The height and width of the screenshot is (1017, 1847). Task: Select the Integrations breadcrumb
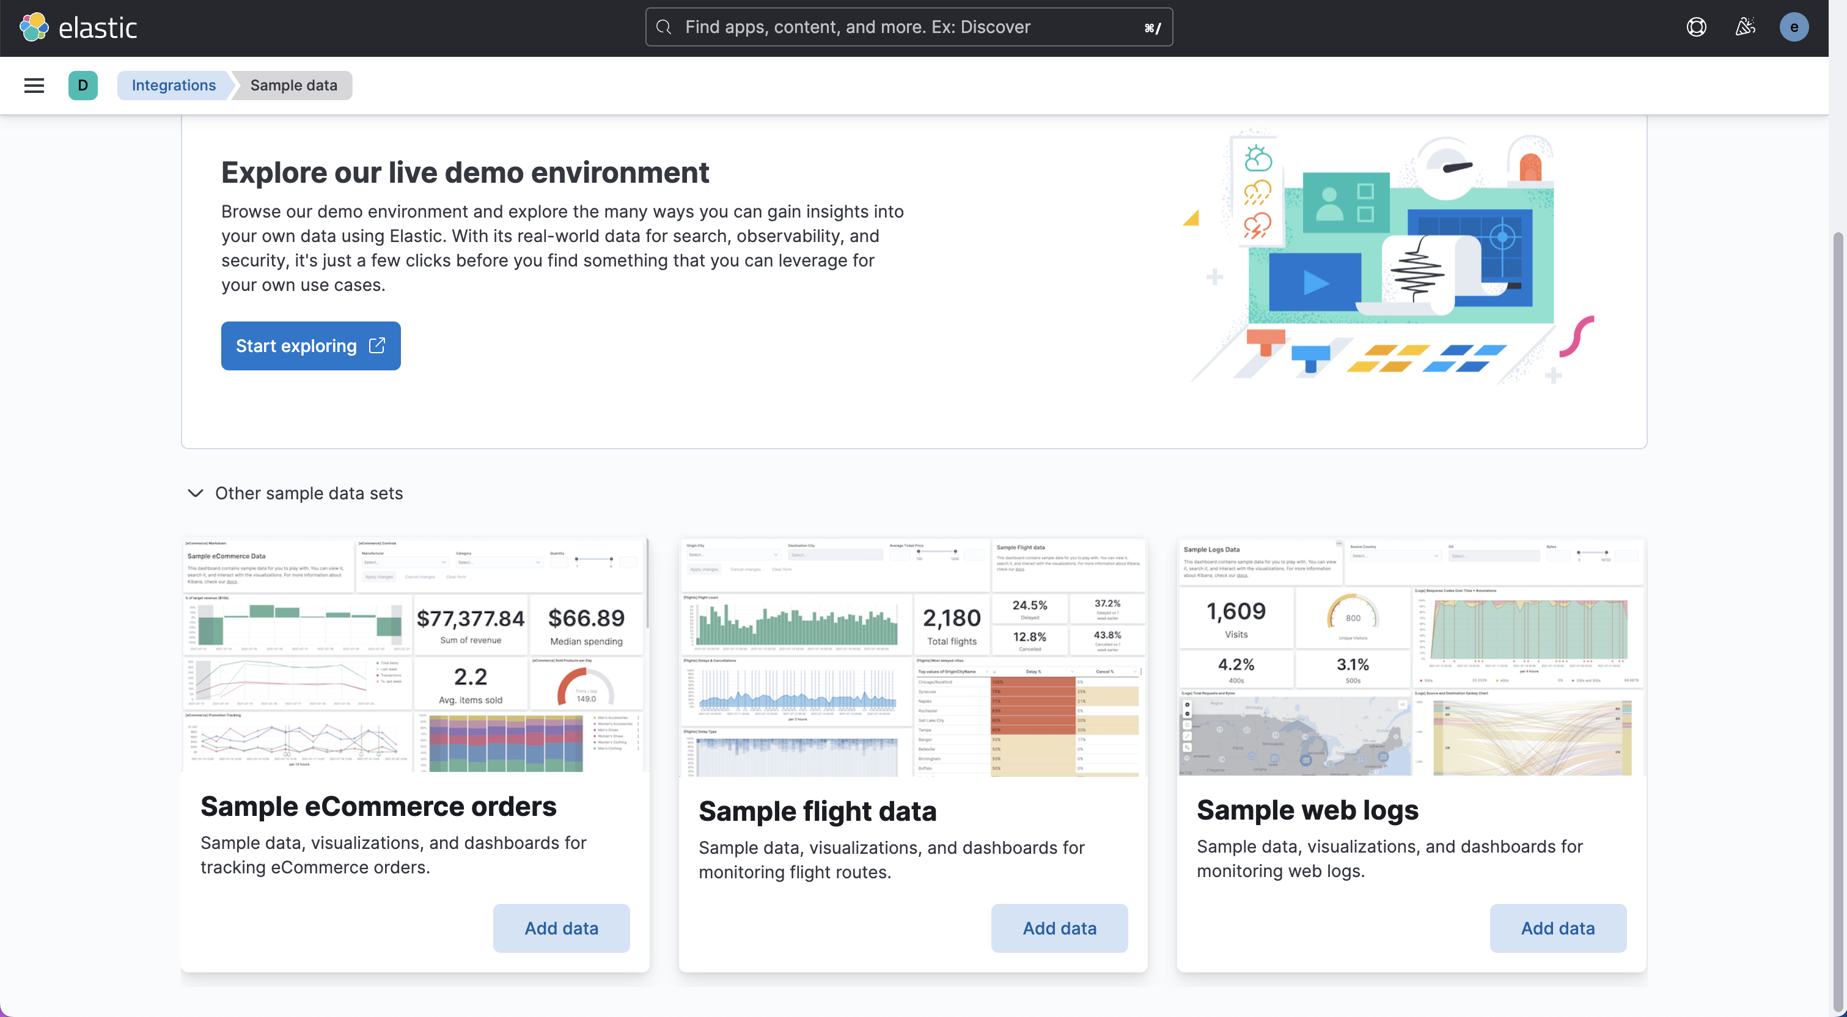[x=173, y=84]
